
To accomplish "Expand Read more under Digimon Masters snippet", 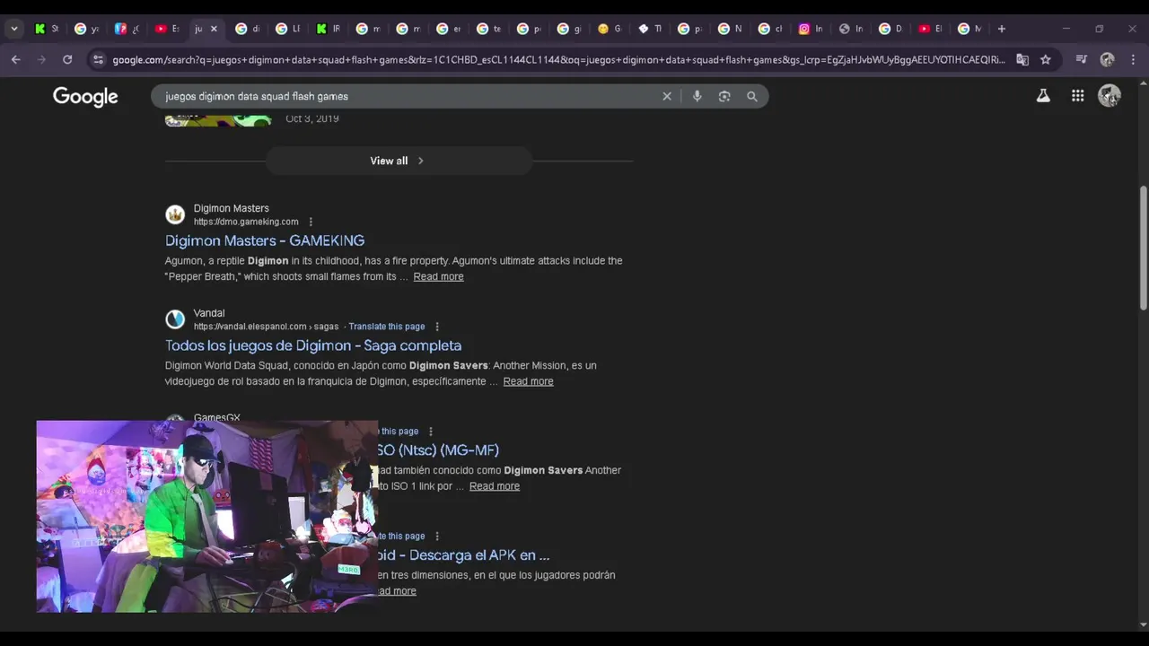I will (x=438, y=276).
